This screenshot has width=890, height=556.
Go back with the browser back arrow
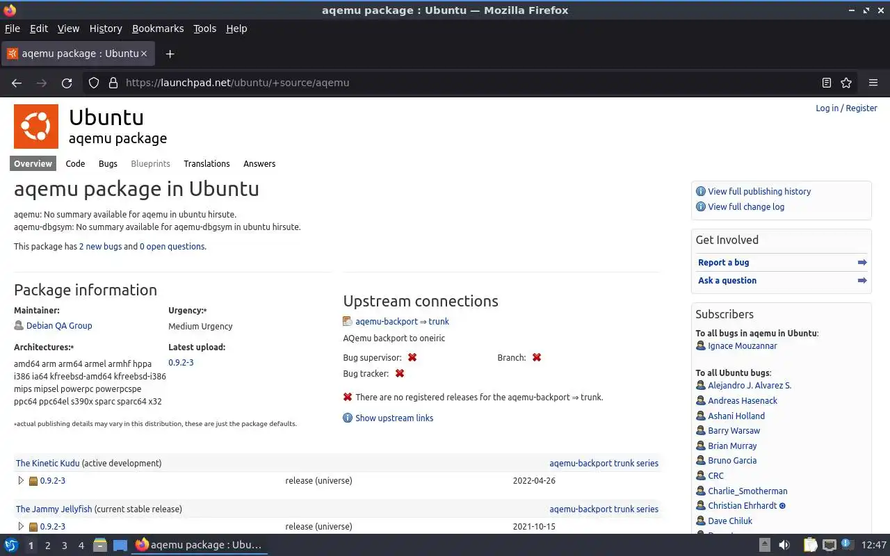tap(17, 83)
